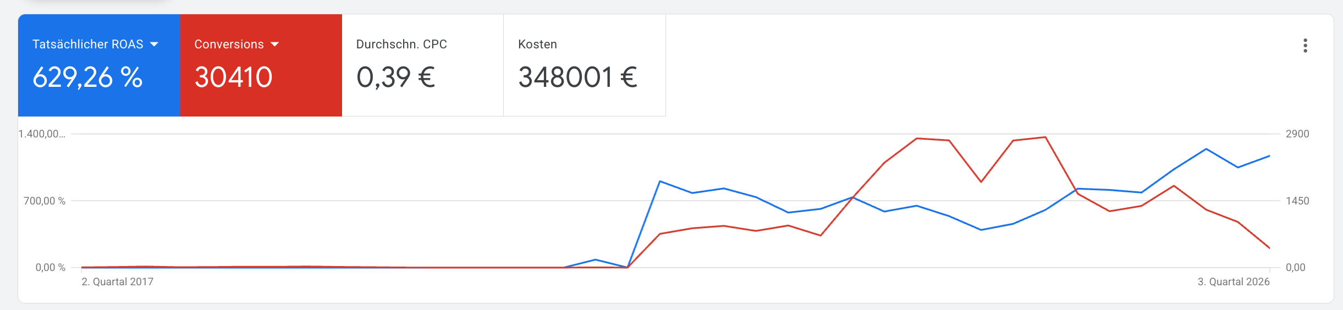Select the blue Tatsächlicher ROAS scorecard
The width and height of the screenshot is (1343, 310).
click(99, 65)
